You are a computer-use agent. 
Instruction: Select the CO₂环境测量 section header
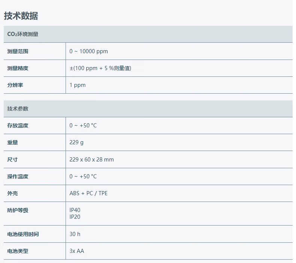point(23,34)
